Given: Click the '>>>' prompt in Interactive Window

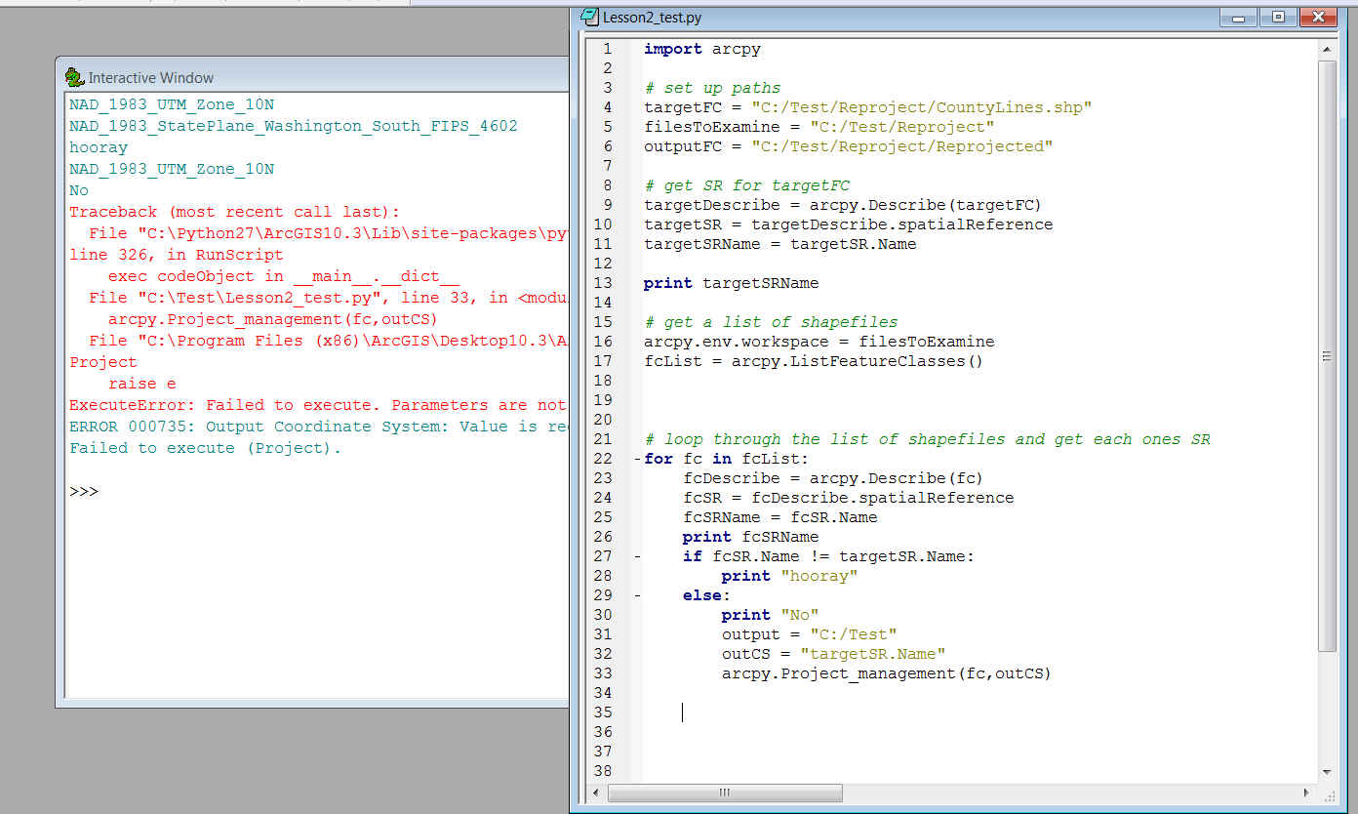Looking at the screenshot, I should pos(84,491).
